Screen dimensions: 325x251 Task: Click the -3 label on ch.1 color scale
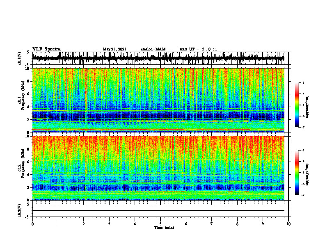302,82
